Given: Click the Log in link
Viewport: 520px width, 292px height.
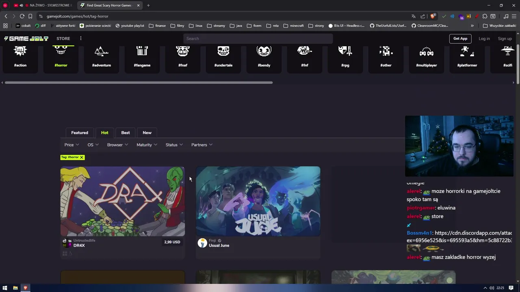Looking at the screenshot, I should point(484,39).
